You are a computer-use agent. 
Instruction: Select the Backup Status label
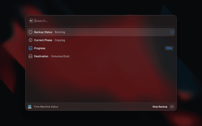point(43,32)
